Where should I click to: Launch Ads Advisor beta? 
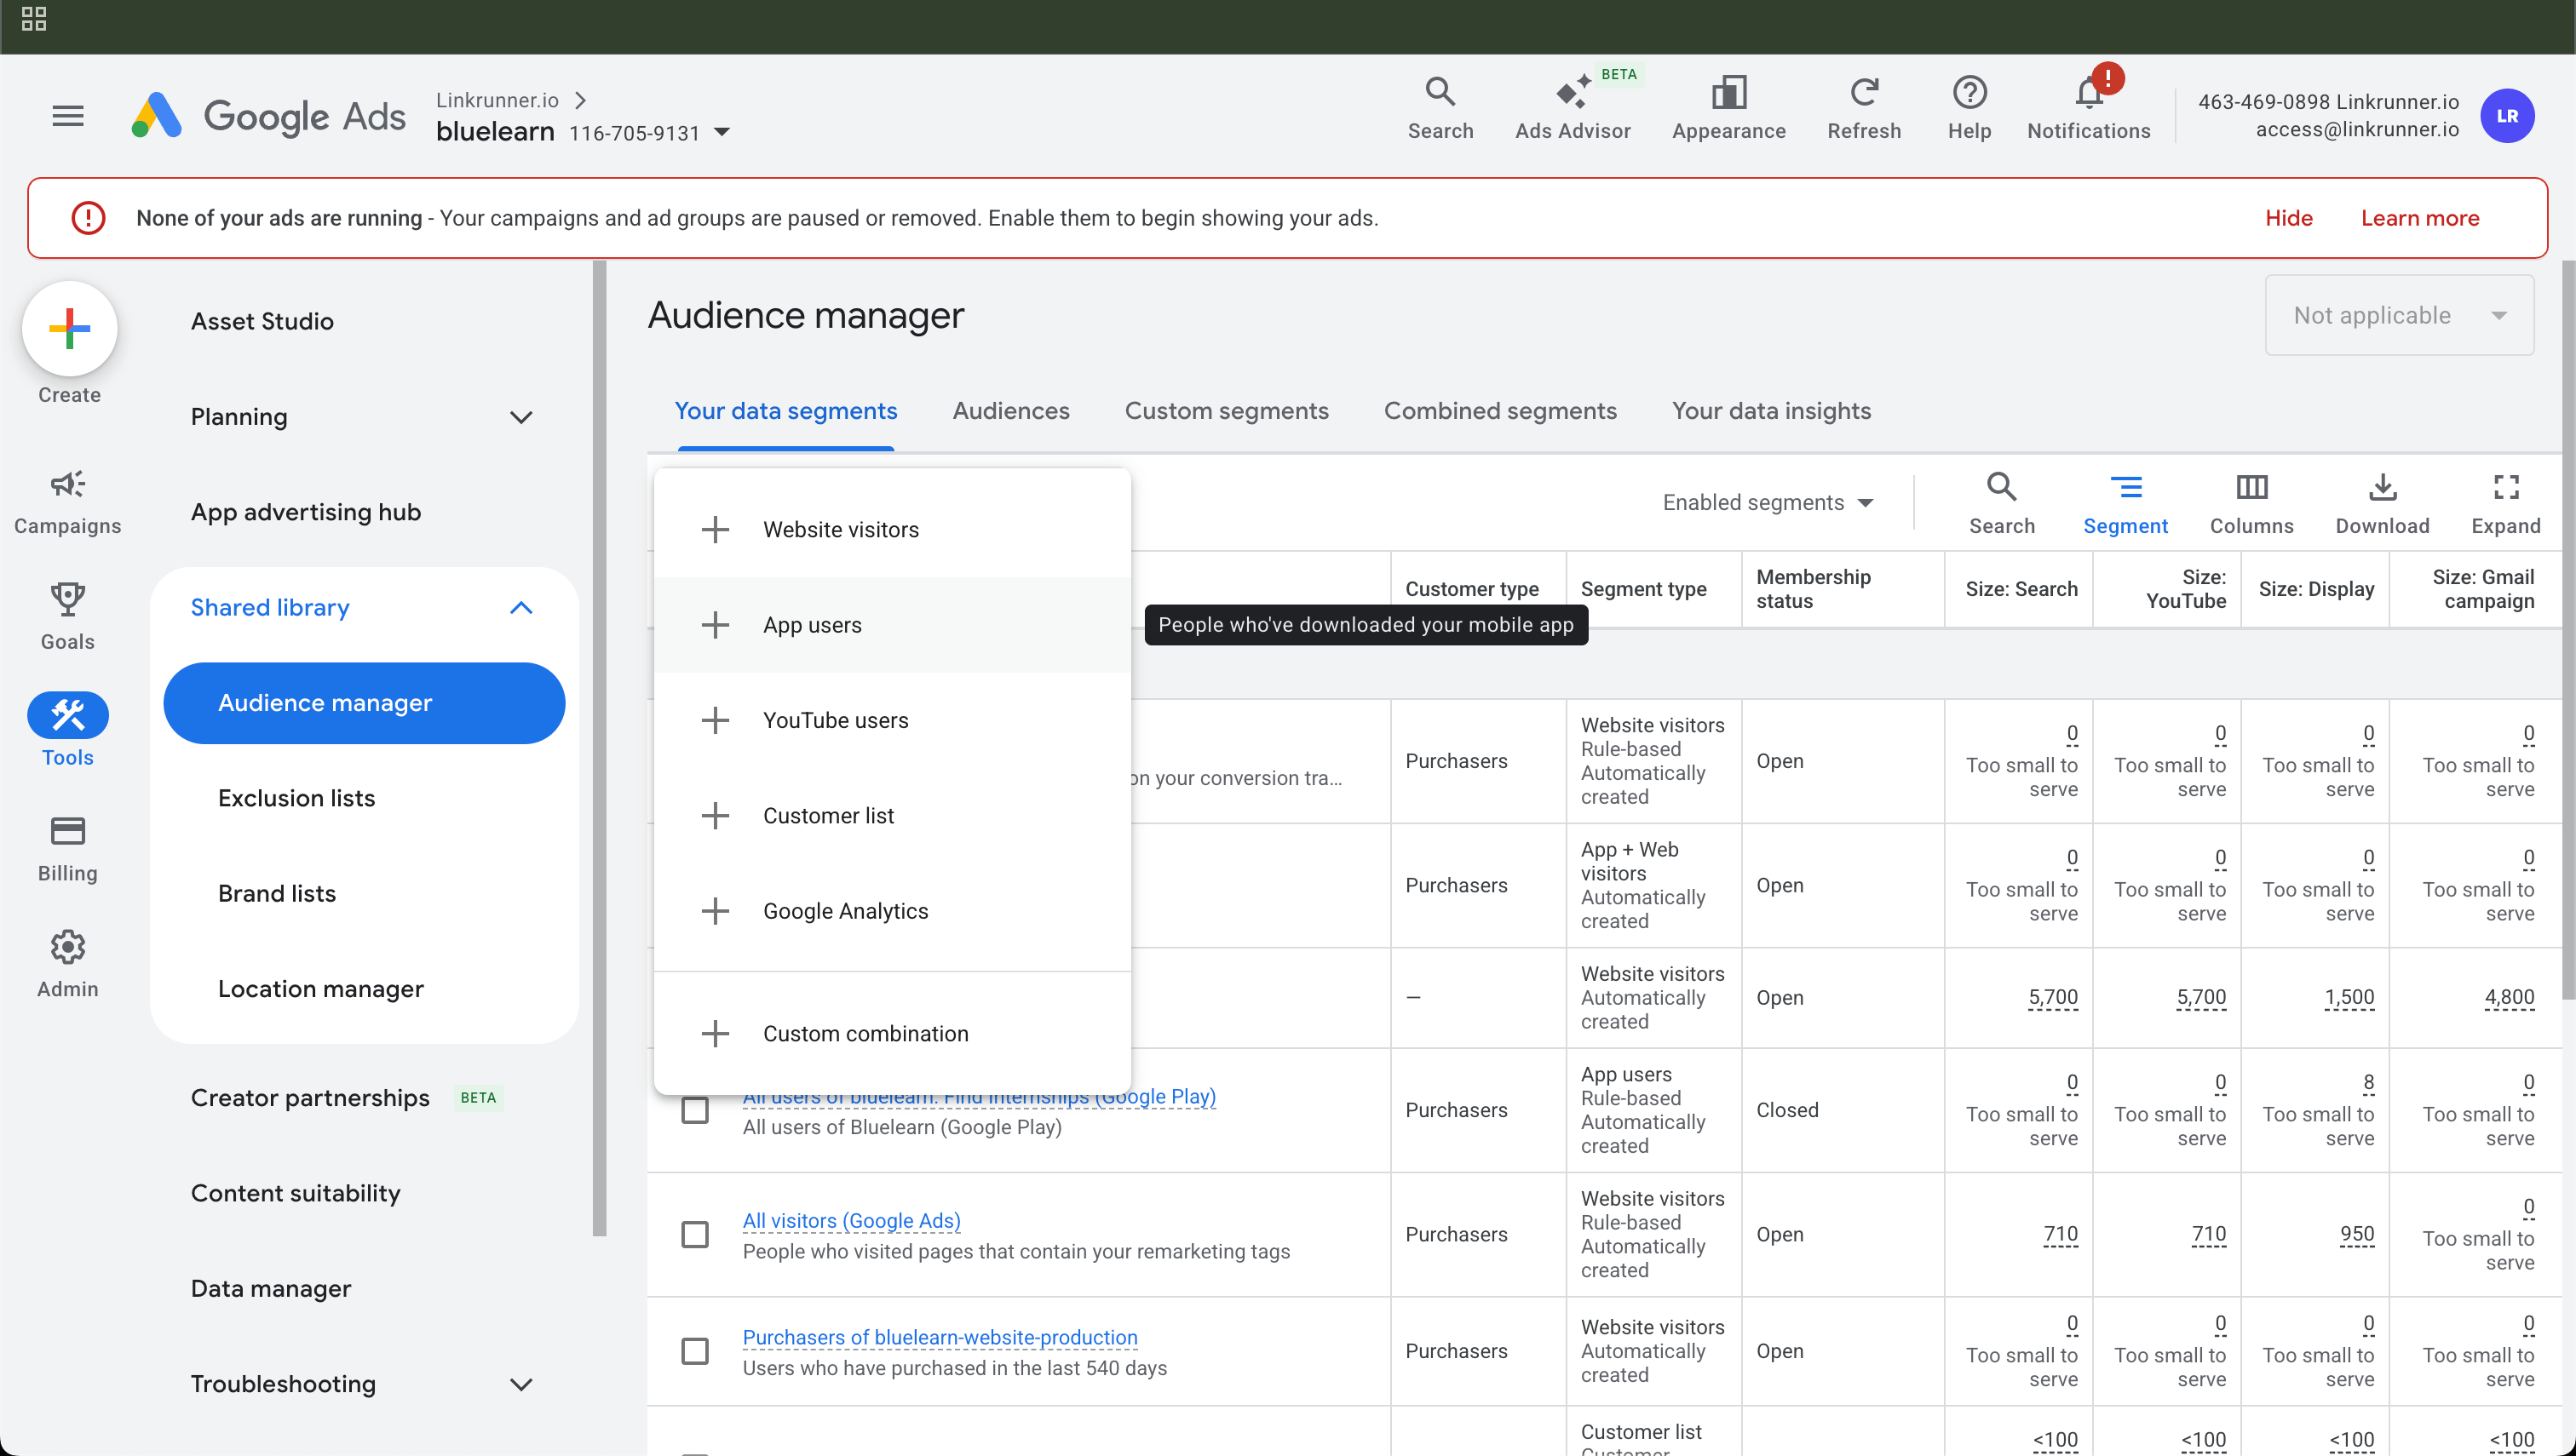pos(1573,108)
